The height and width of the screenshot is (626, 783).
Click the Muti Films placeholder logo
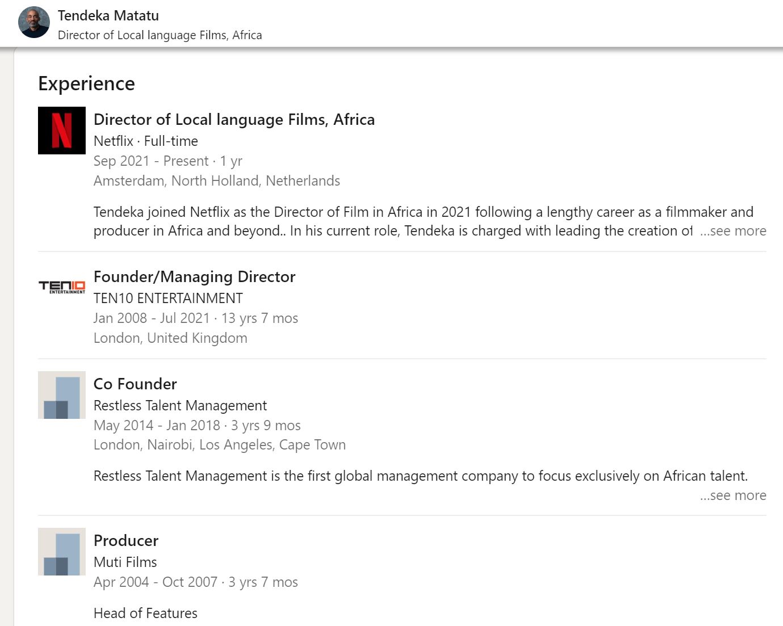coord(62,552)
